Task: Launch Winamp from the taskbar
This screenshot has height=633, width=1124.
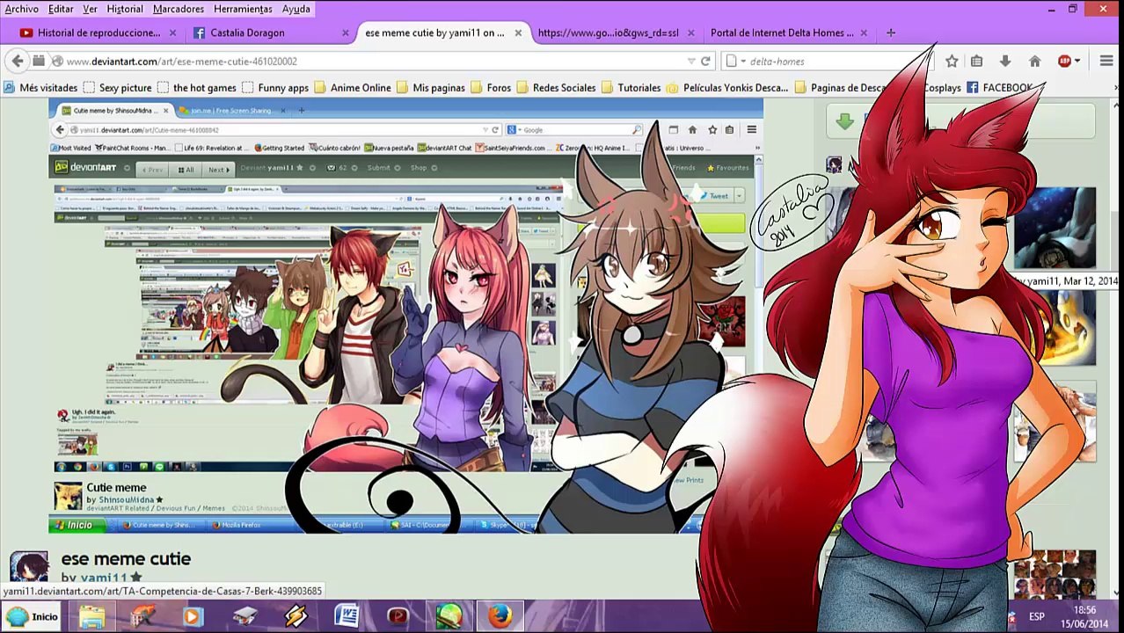Action: 296,616
